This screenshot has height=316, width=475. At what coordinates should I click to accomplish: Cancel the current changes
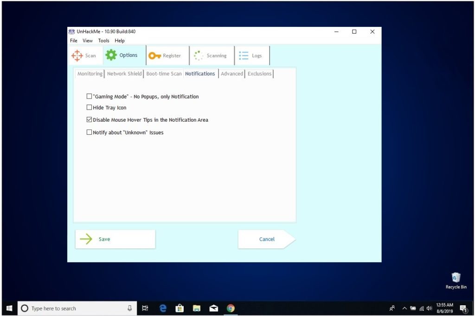coord(267,239)
